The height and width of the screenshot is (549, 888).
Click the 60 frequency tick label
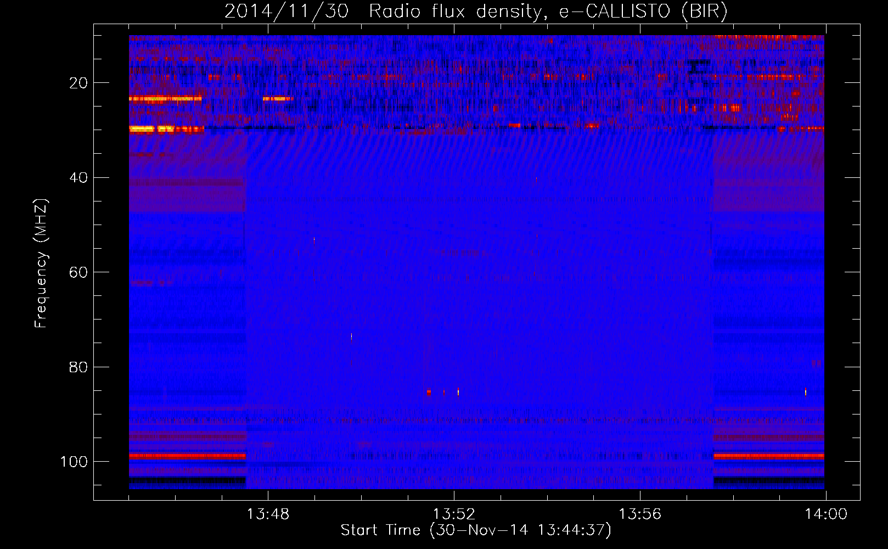[x=79, y=272]
